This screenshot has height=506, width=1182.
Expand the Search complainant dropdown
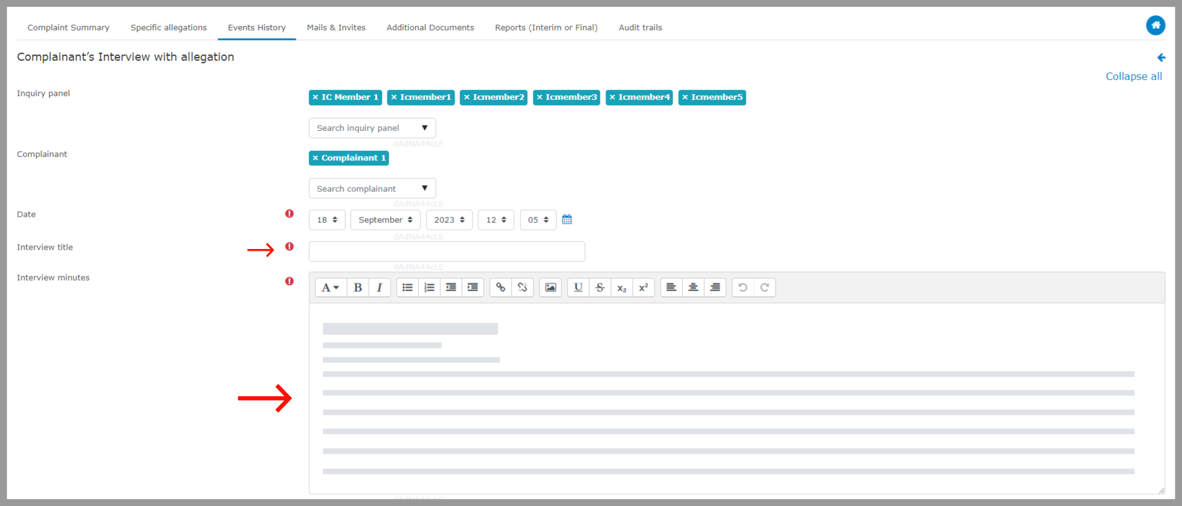372,189
